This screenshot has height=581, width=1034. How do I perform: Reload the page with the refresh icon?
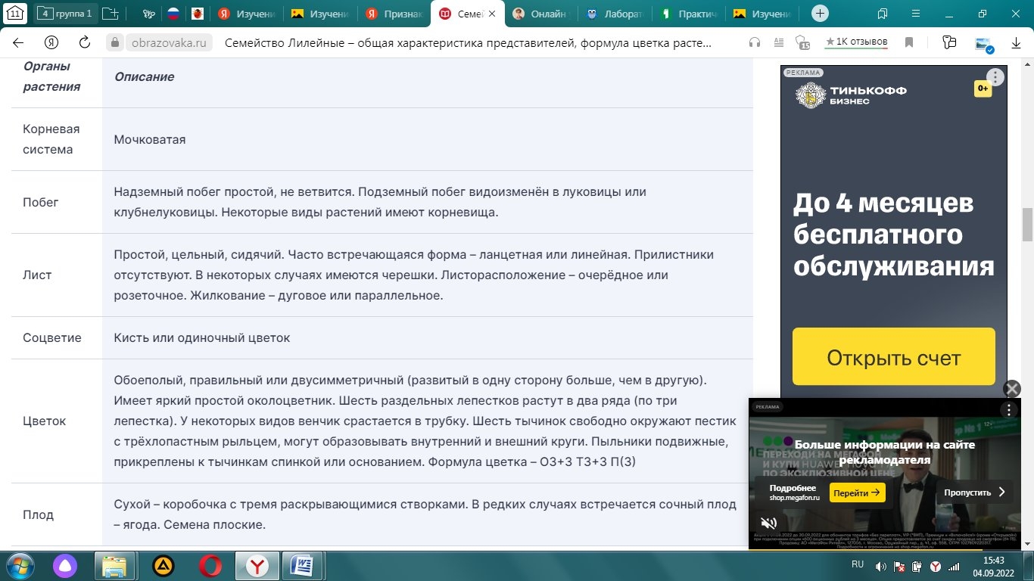(85, 43)
